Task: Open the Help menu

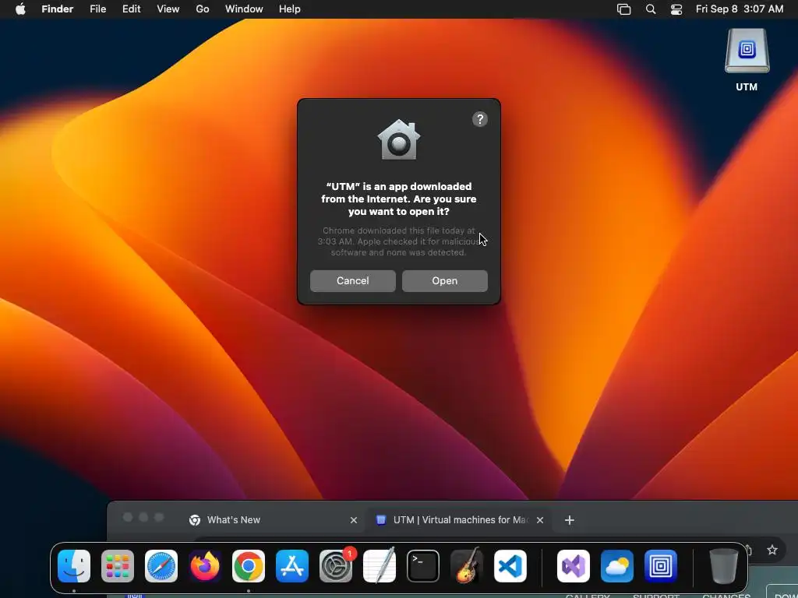Action: point(290,9)
